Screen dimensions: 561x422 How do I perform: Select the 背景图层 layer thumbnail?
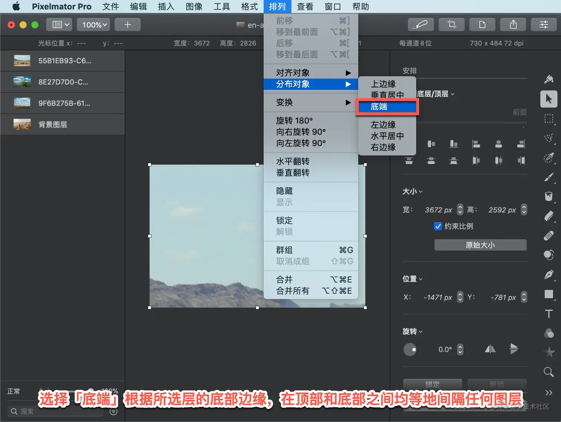point(22,125)
